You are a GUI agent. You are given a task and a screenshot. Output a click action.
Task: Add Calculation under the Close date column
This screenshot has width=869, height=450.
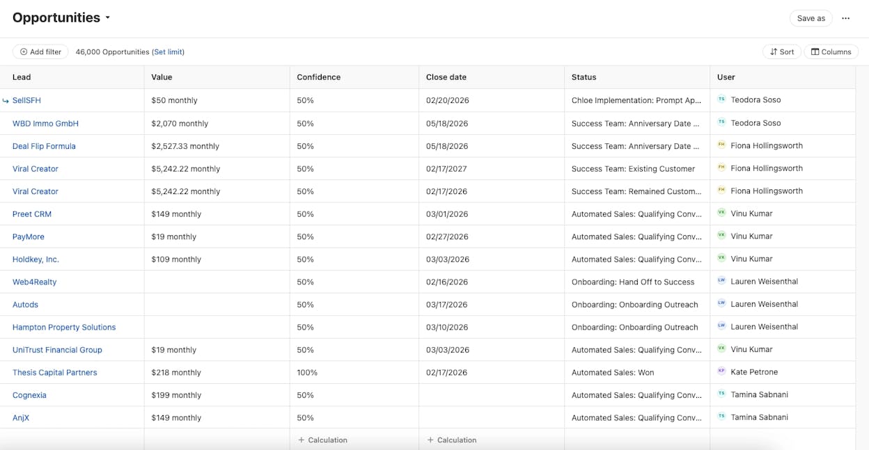(452, 440)
